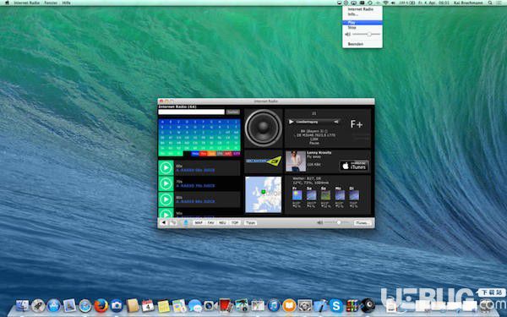Select the red genre tag
This screenshot has height=317, width=507.
click(203, 154)
